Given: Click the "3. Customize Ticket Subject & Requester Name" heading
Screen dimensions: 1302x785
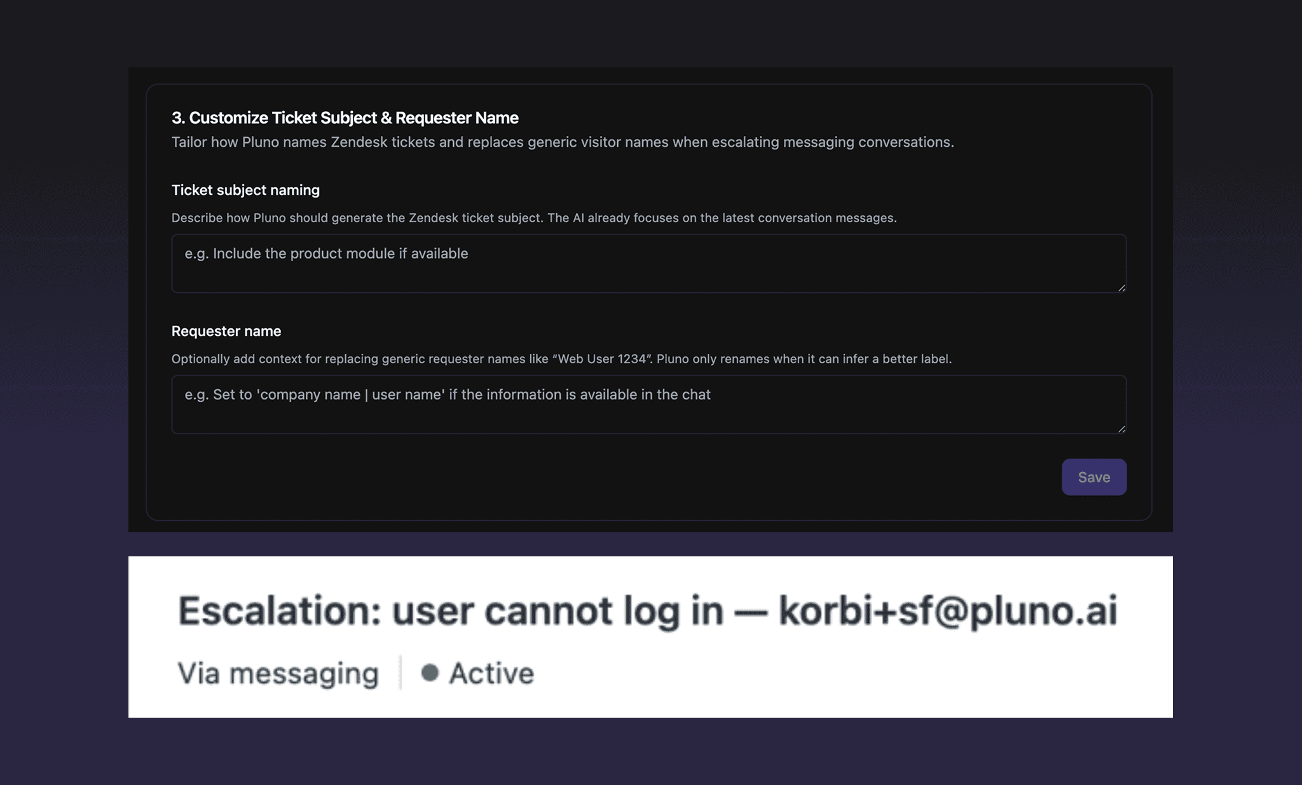Looking at the screenshot, I should (345, 118).
